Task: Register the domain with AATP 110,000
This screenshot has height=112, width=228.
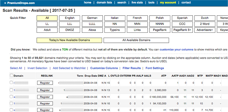Action: [45, 110]
